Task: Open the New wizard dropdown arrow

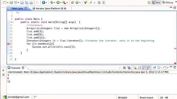Action: click(8, 2)
